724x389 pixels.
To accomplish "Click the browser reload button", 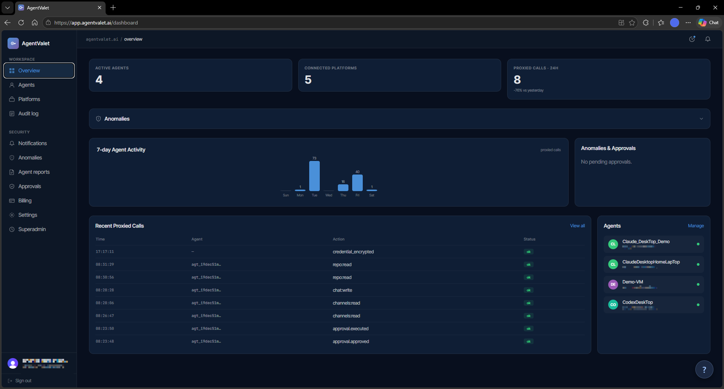I will coord(21,23).
